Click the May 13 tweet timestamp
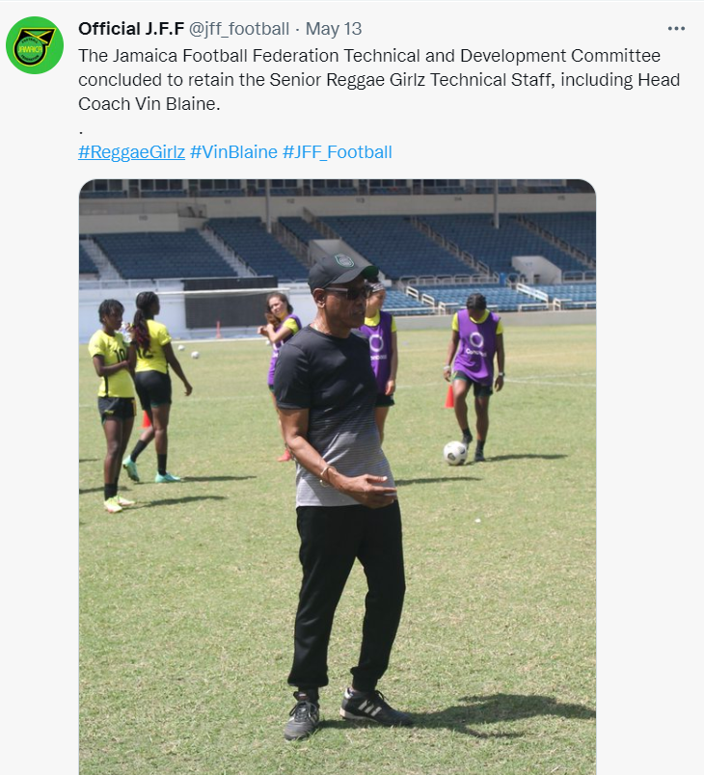704x775 pixels. tap(334, 29)
